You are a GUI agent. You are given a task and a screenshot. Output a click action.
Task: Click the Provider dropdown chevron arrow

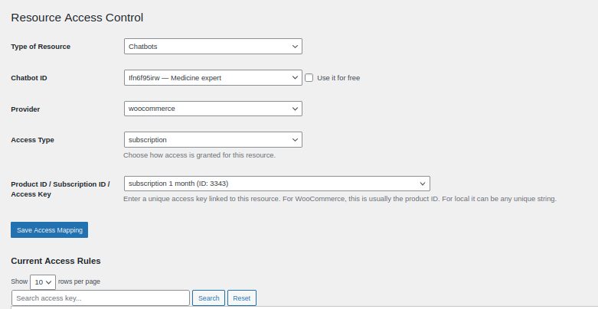tap(295, 109)
